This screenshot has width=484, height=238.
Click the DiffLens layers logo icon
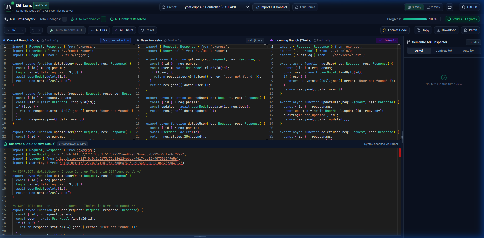click(x=9, y=7)
